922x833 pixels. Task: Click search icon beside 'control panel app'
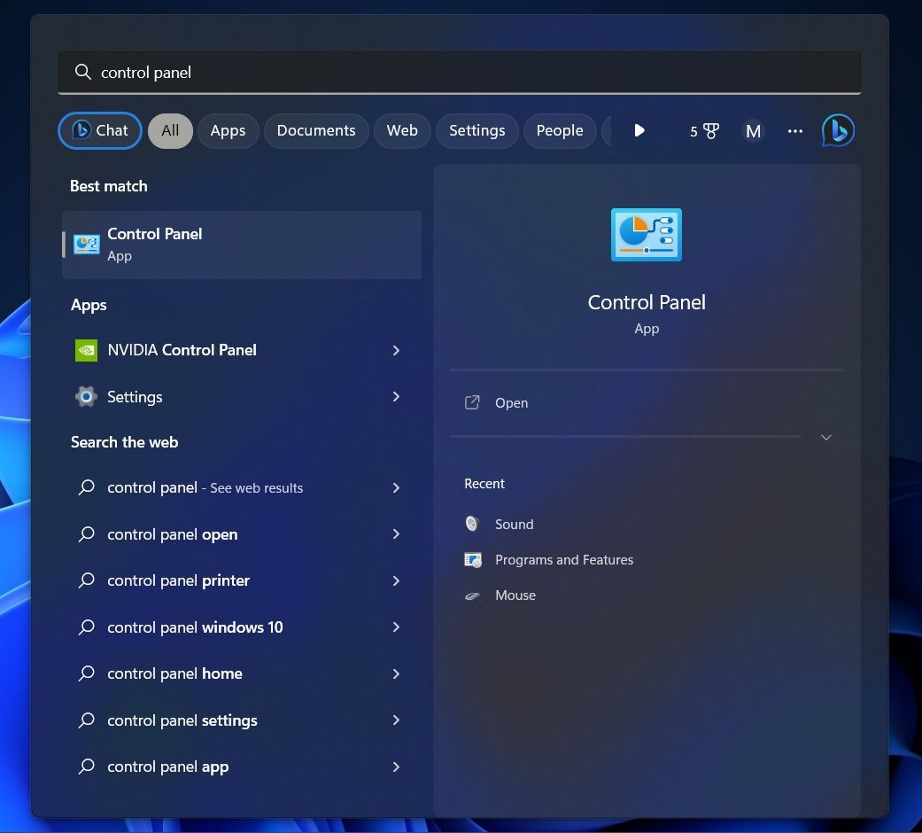click(87, 767)
